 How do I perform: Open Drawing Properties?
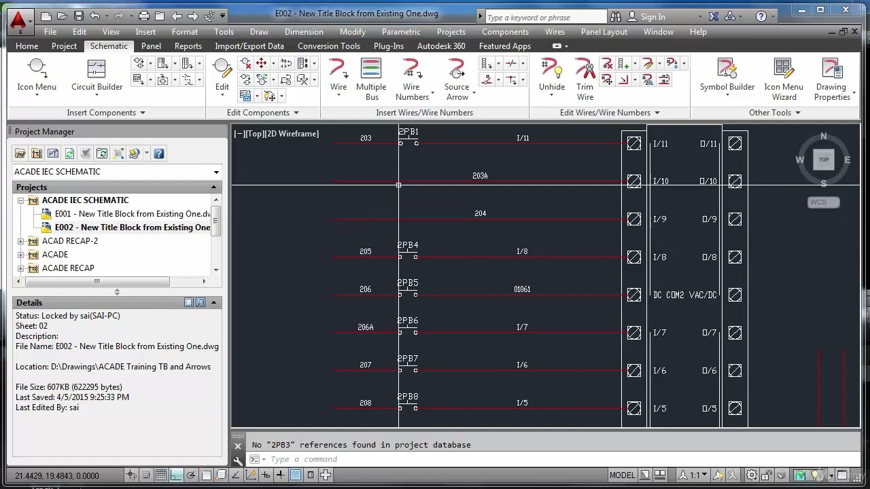tap(832, 79)
